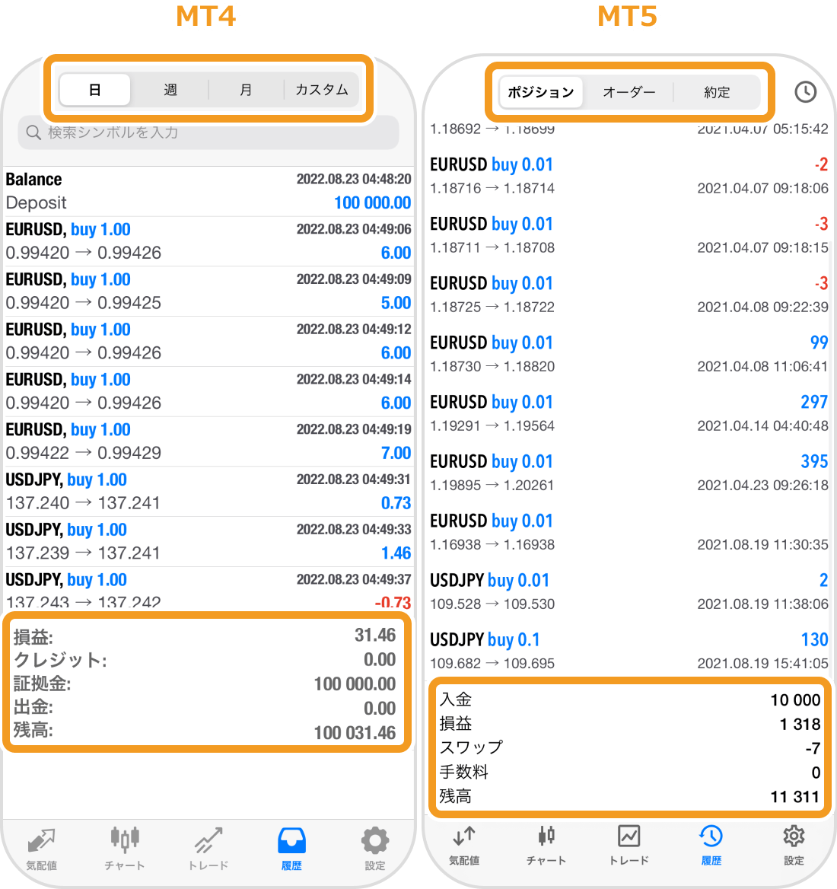
Task: Select the カスタム (custom) period tab in MT4
Action: pyautogui.click(x=321, y=90)
